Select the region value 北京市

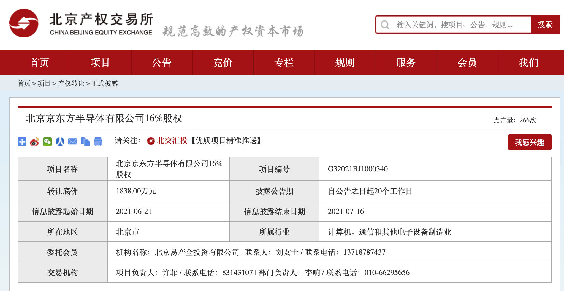tap(128, 232)
